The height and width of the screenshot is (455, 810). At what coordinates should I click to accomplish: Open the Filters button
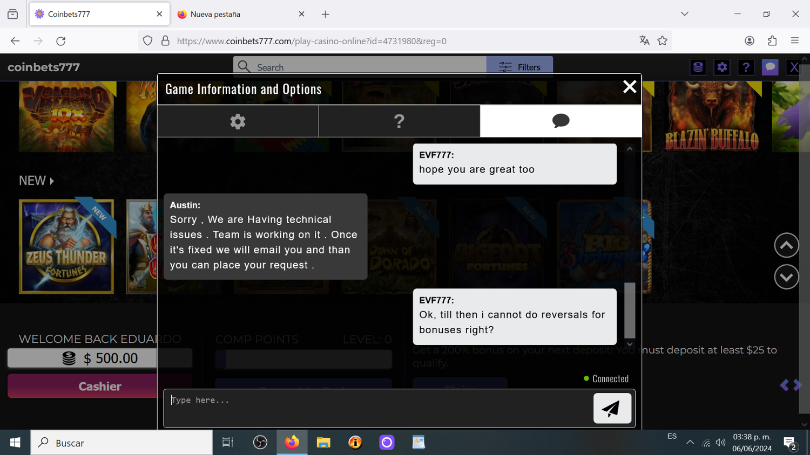click(519, 67)
